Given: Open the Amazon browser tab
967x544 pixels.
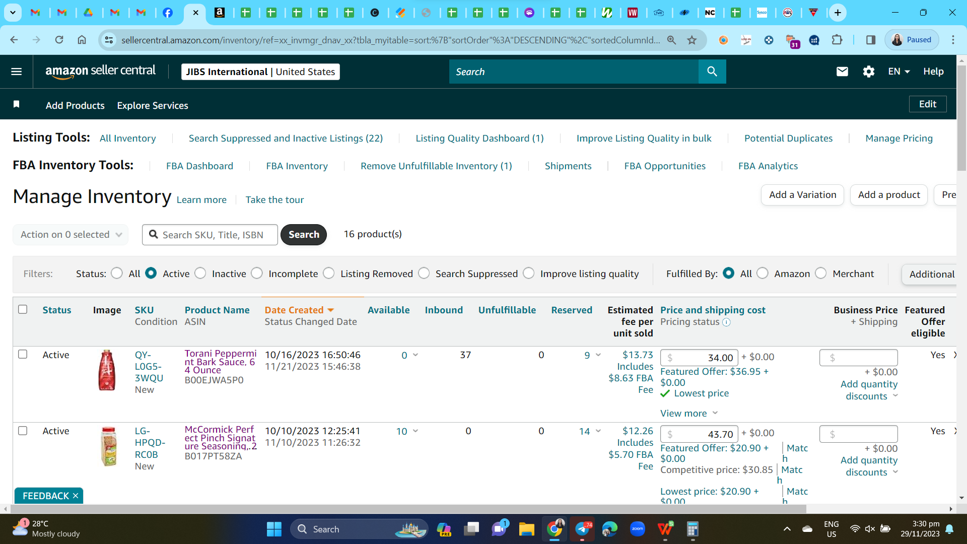Looking at the screenshot, I should (x=220, y=13).
